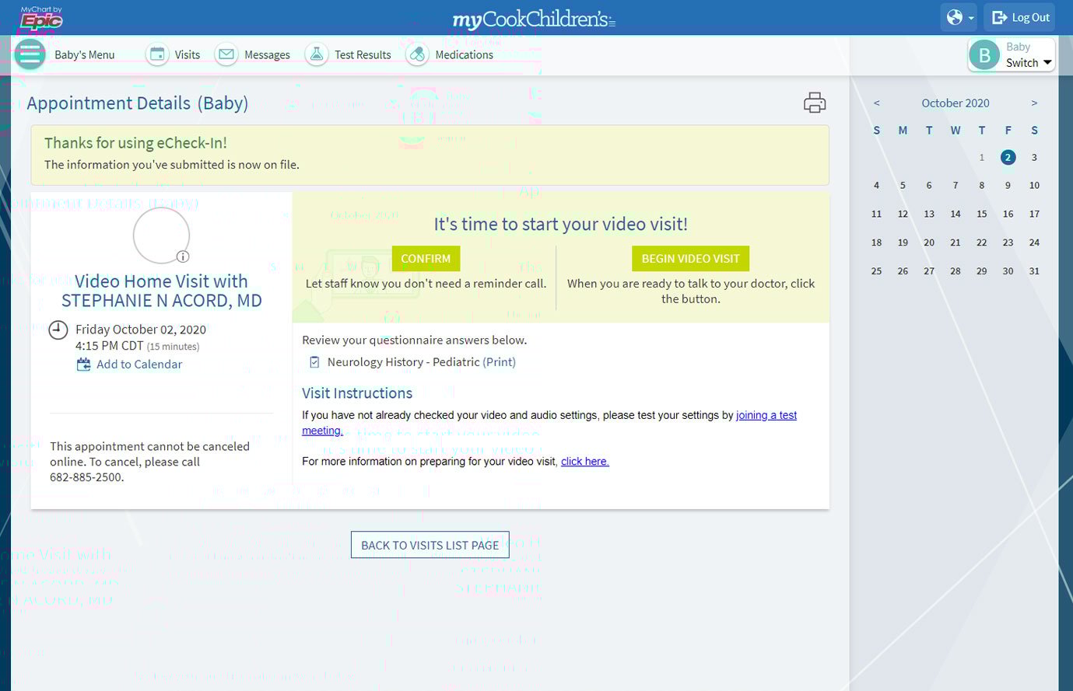The width and height of the screenshot is (1073, 691).
Task: Open Messages envelope icon
Action: (226, 54)
